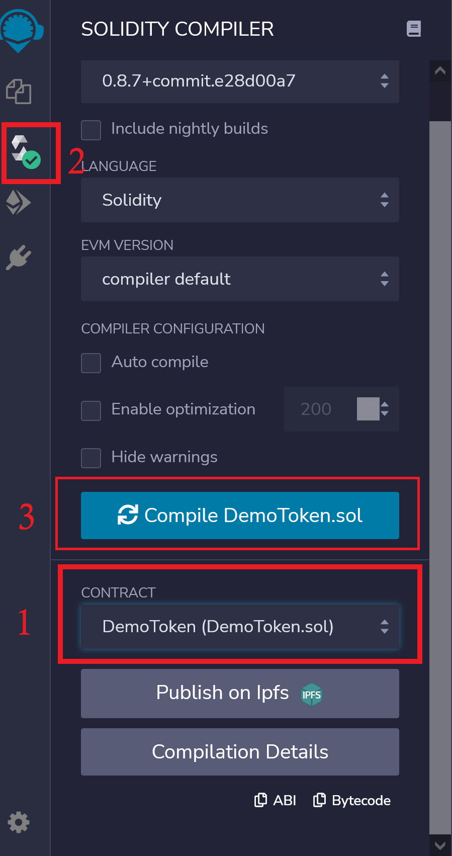Open the documentation book icon
The width and height of the screenshot is (452, 856).
(x=414, y=29)
